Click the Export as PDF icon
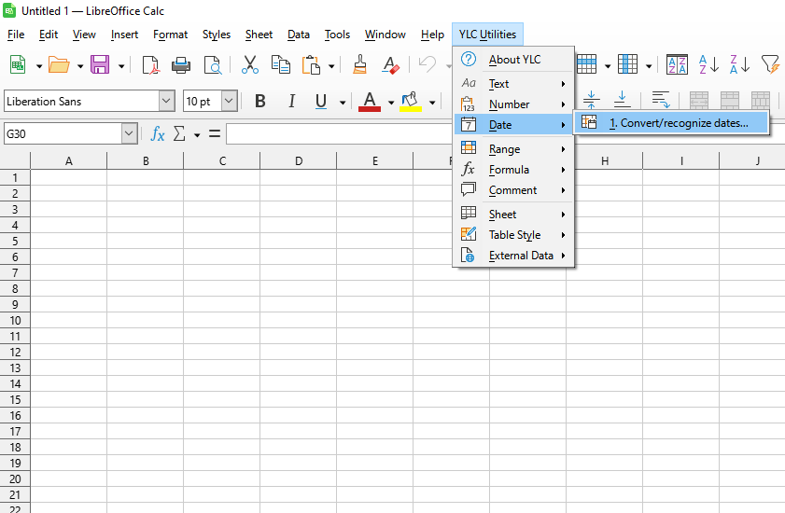Screen dimensions: 785x513 [150, 64]
